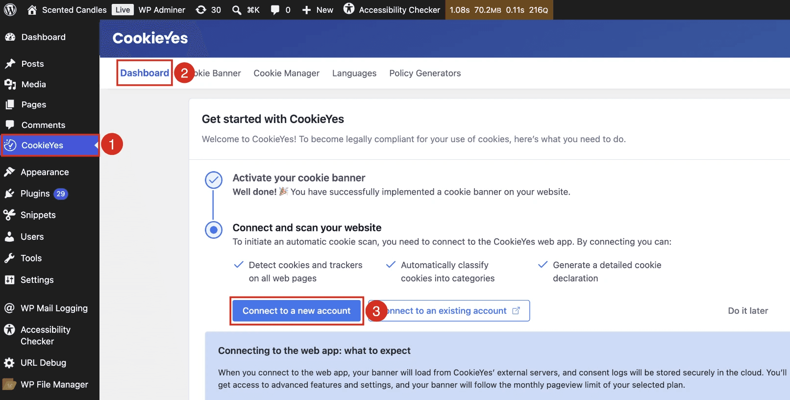Screen dimensions: 790x400
Task: Click the New label in admin bar
Action: point(324,10)
